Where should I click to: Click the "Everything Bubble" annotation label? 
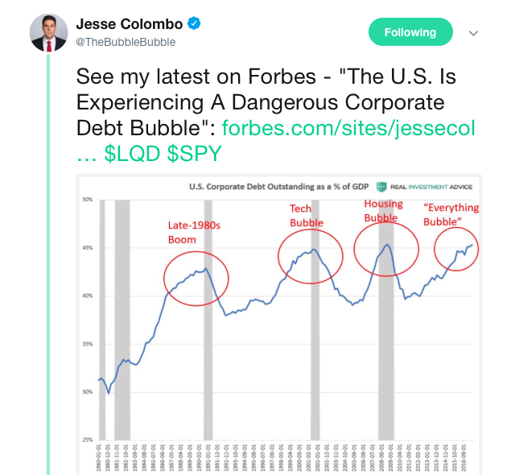[451, 214]
